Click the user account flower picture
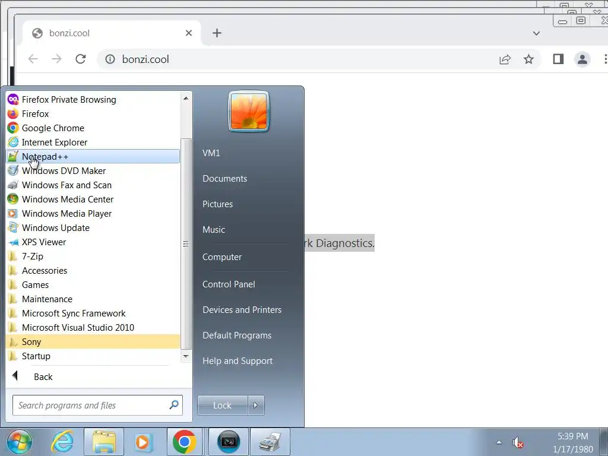 tap(249, 111)
